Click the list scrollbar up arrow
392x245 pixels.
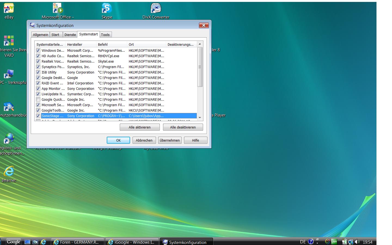(200, 44)
